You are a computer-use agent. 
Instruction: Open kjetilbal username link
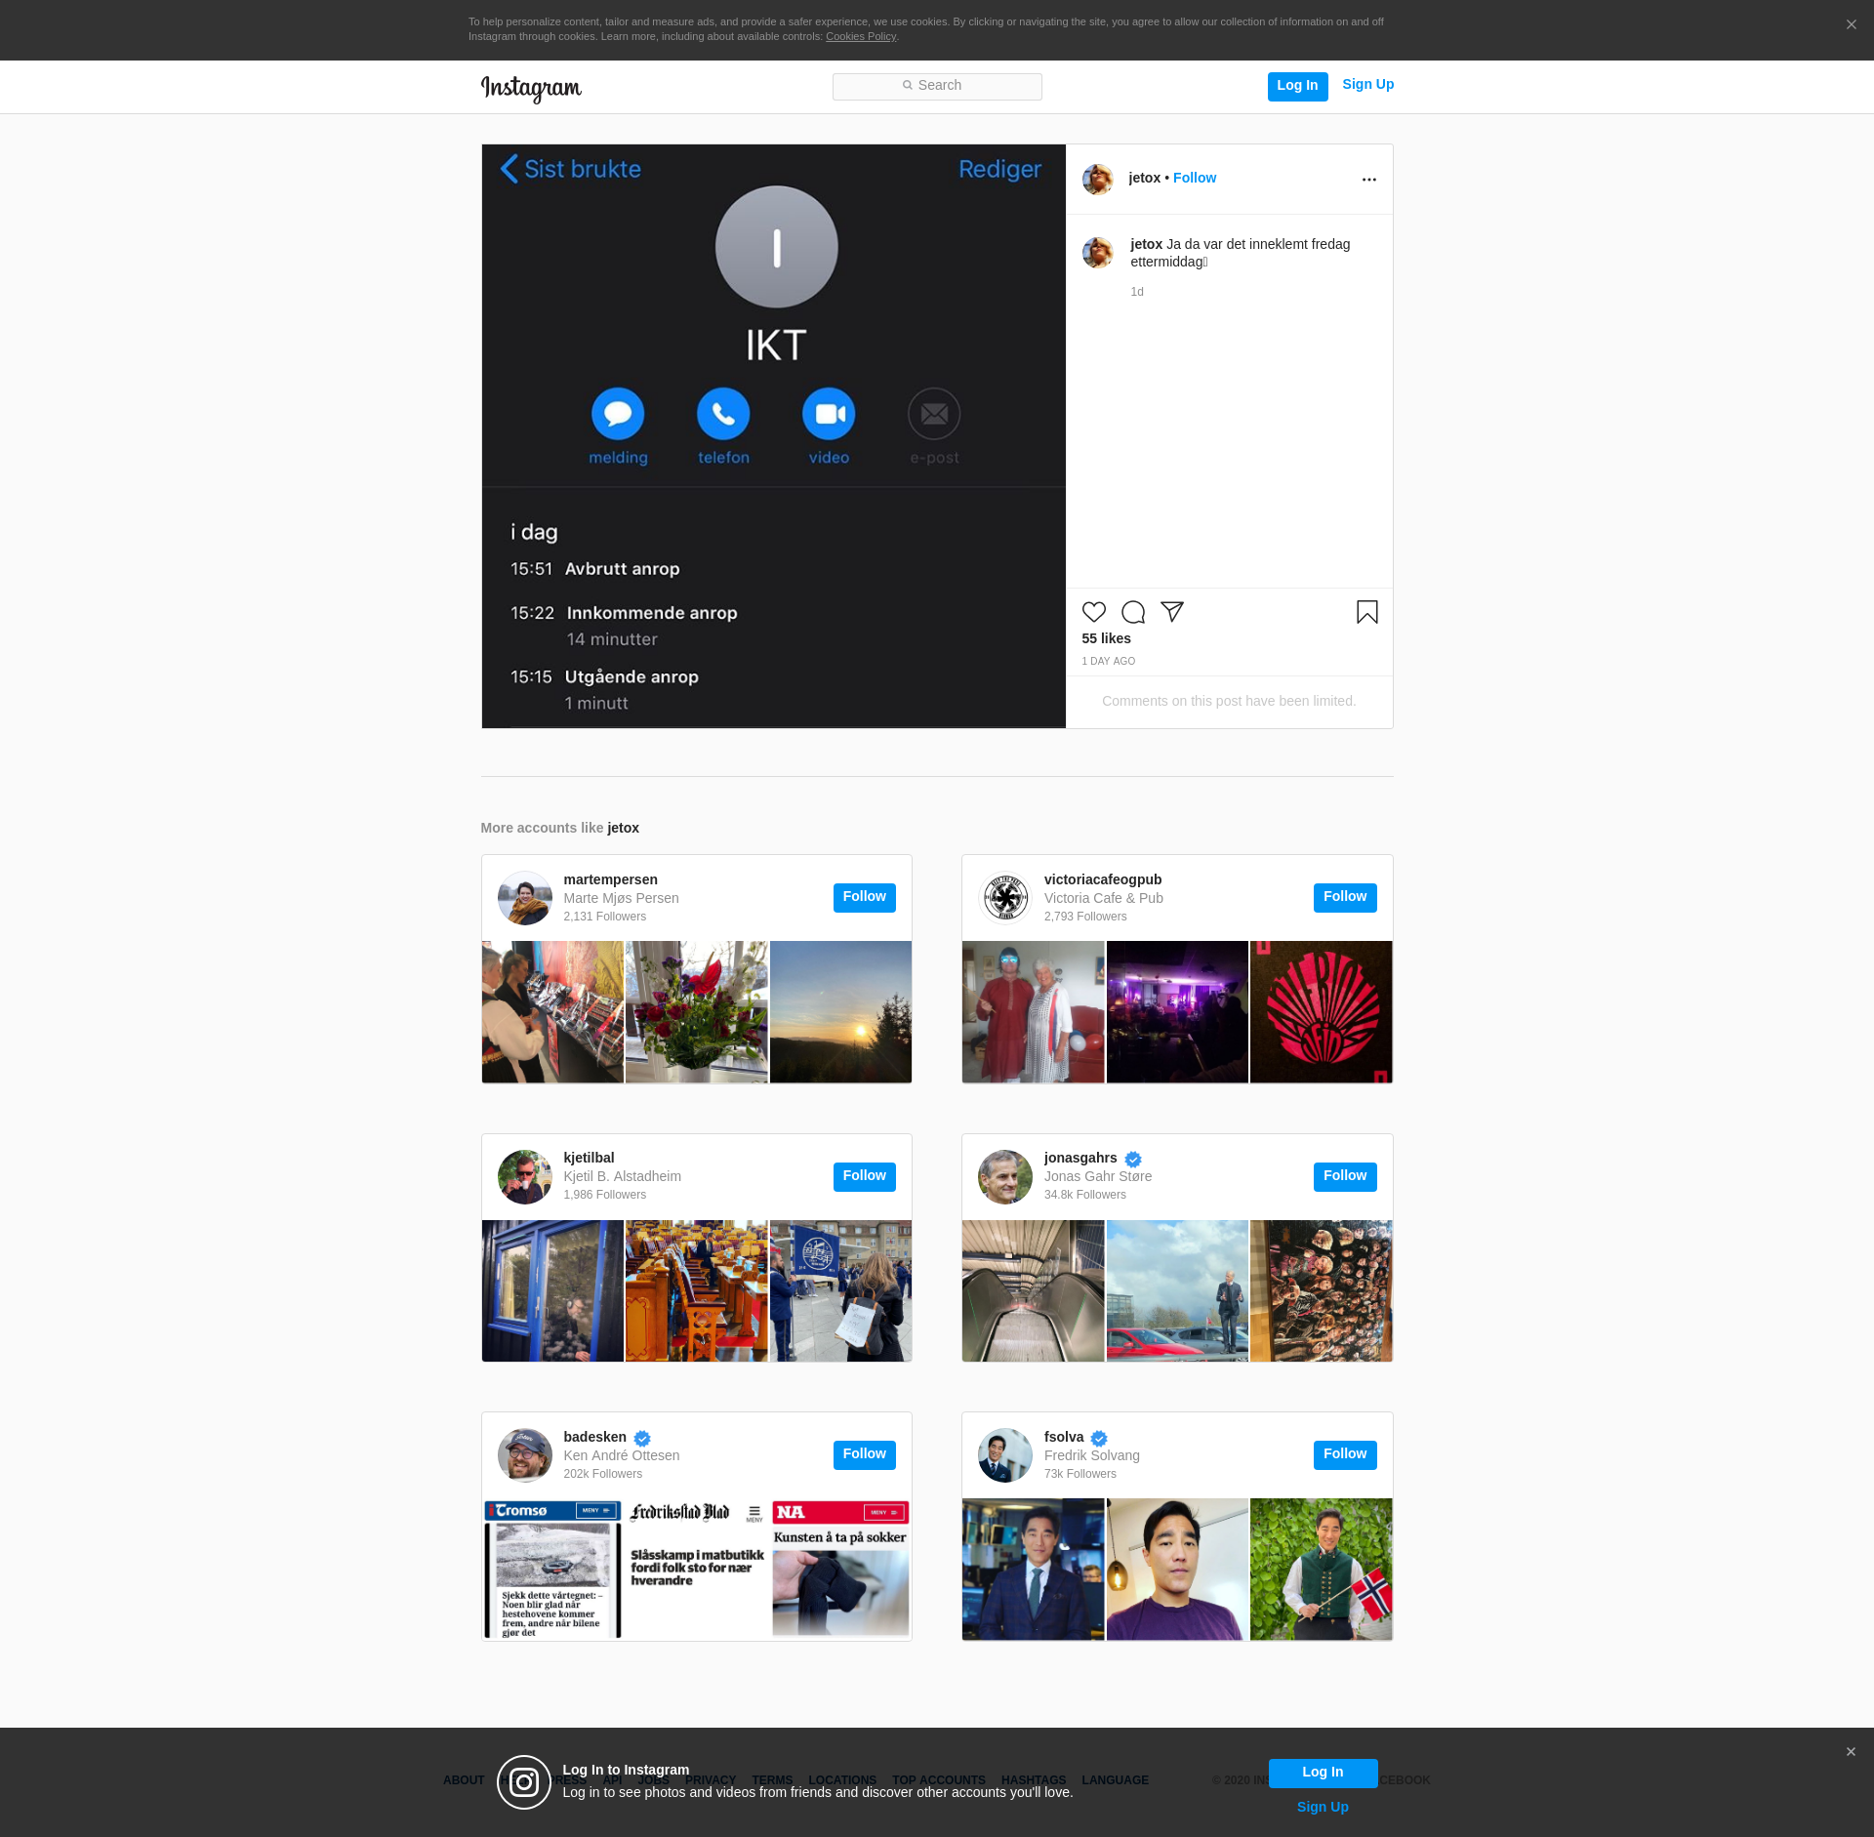coord(589,1158)
